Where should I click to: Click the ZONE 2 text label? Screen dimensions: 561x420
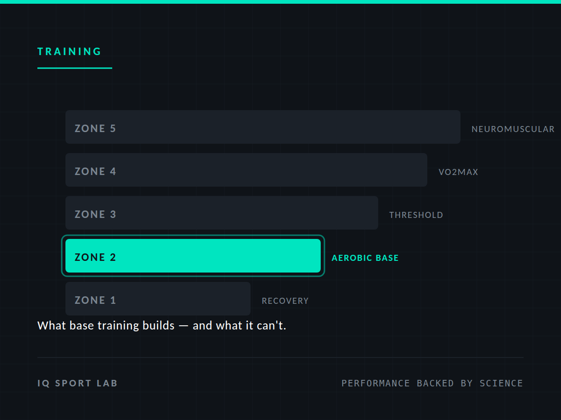95,257
